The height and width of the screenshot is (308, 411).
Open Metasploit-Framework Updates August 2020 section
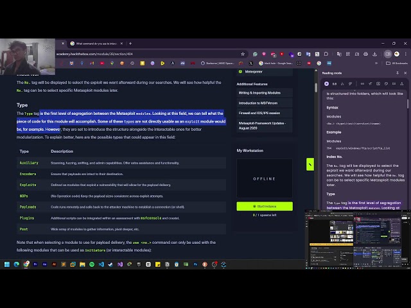(x=265, y=126)
